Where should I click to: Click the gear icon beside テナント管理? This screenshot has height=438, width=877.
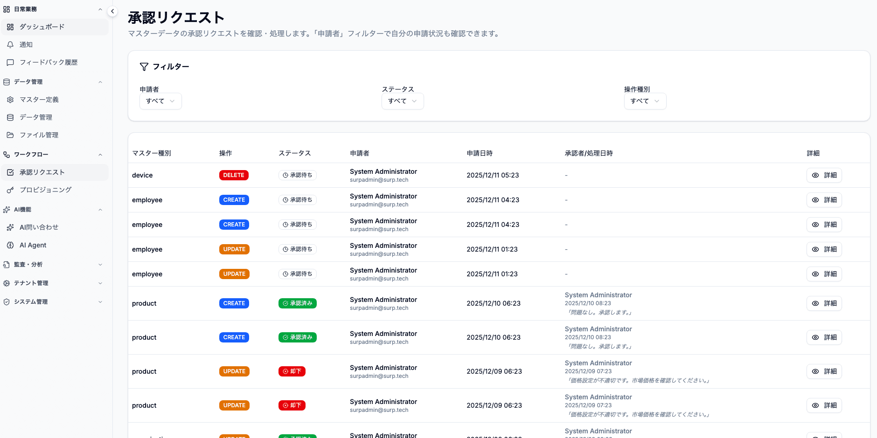tap(7, 283)
